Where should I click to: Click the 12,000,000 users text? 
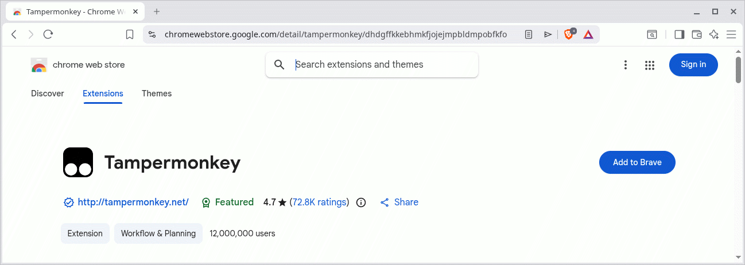pyautogui.click(x=242, y=233)
